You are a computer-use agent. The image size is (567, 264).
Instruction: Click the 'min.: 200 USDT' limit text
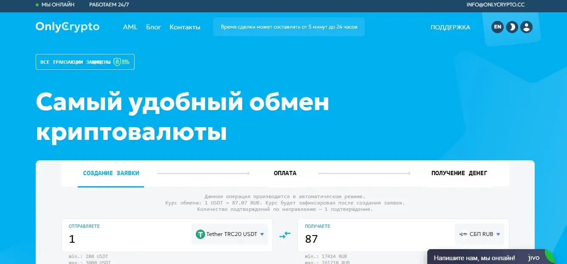[x=88, y=257]
